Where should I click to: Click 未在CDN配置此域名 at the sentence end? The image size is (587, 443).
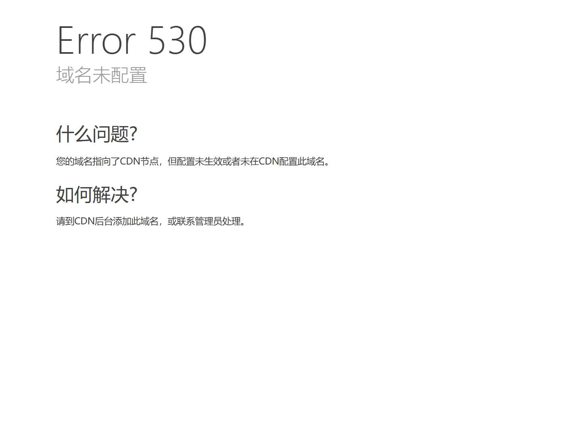(x=283, y=161)
